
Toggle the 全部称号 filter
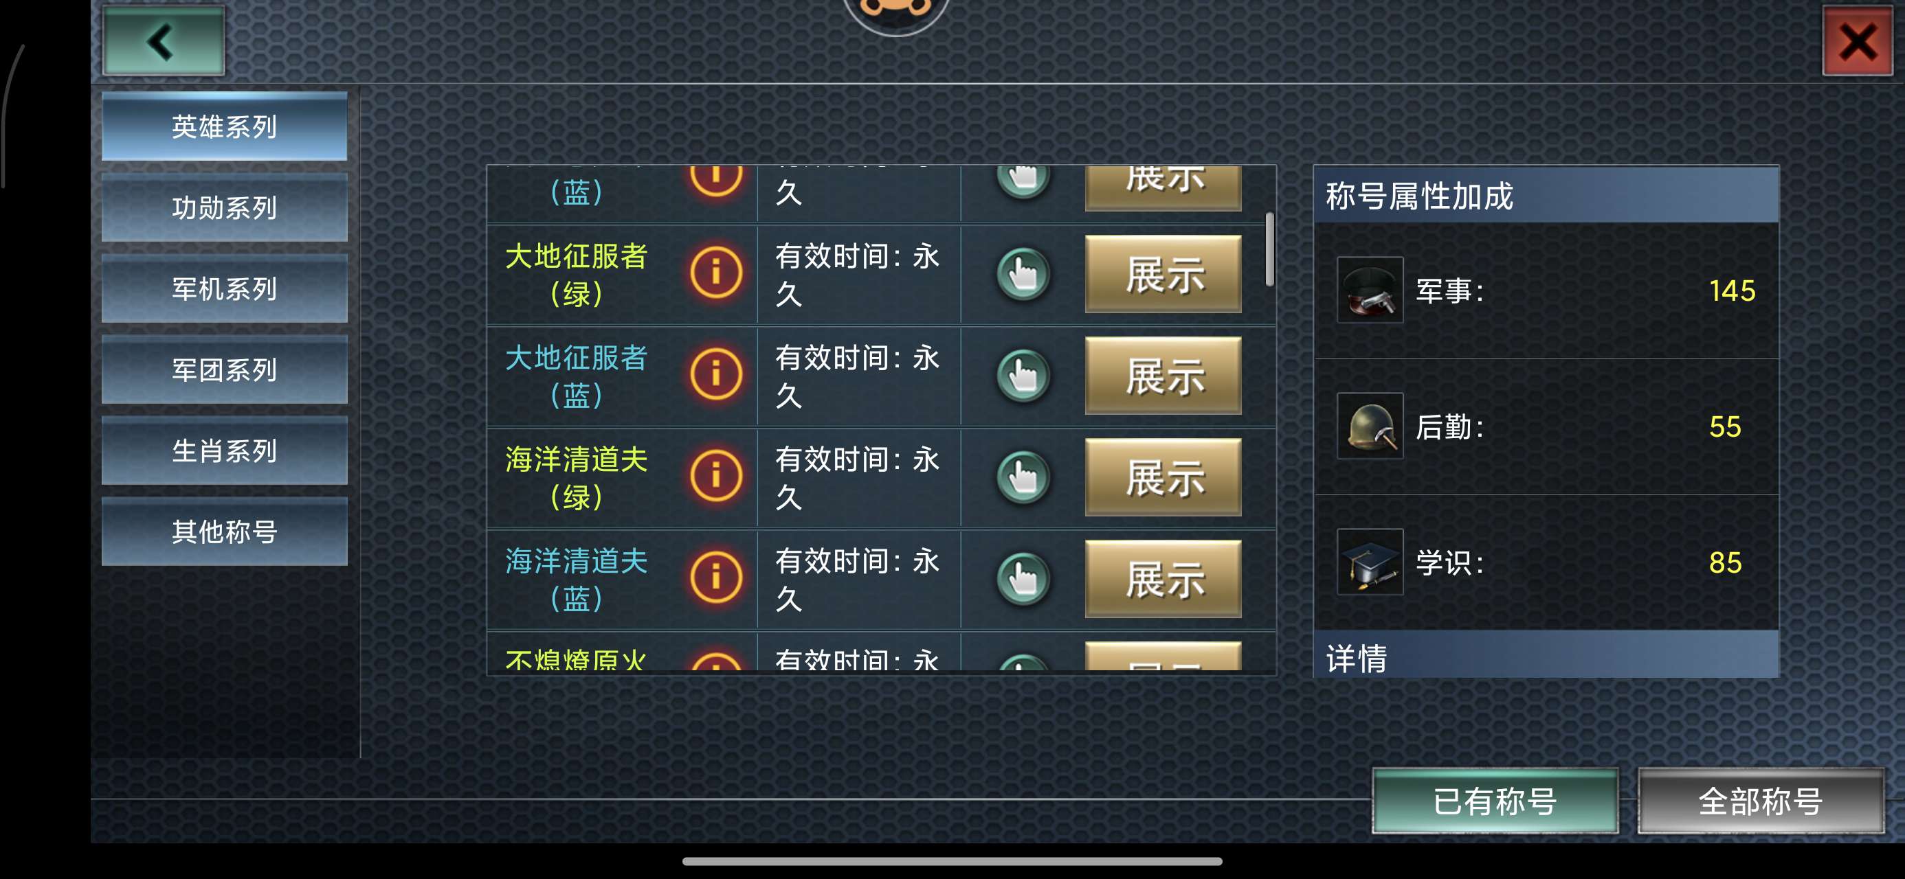[1760, 801]
